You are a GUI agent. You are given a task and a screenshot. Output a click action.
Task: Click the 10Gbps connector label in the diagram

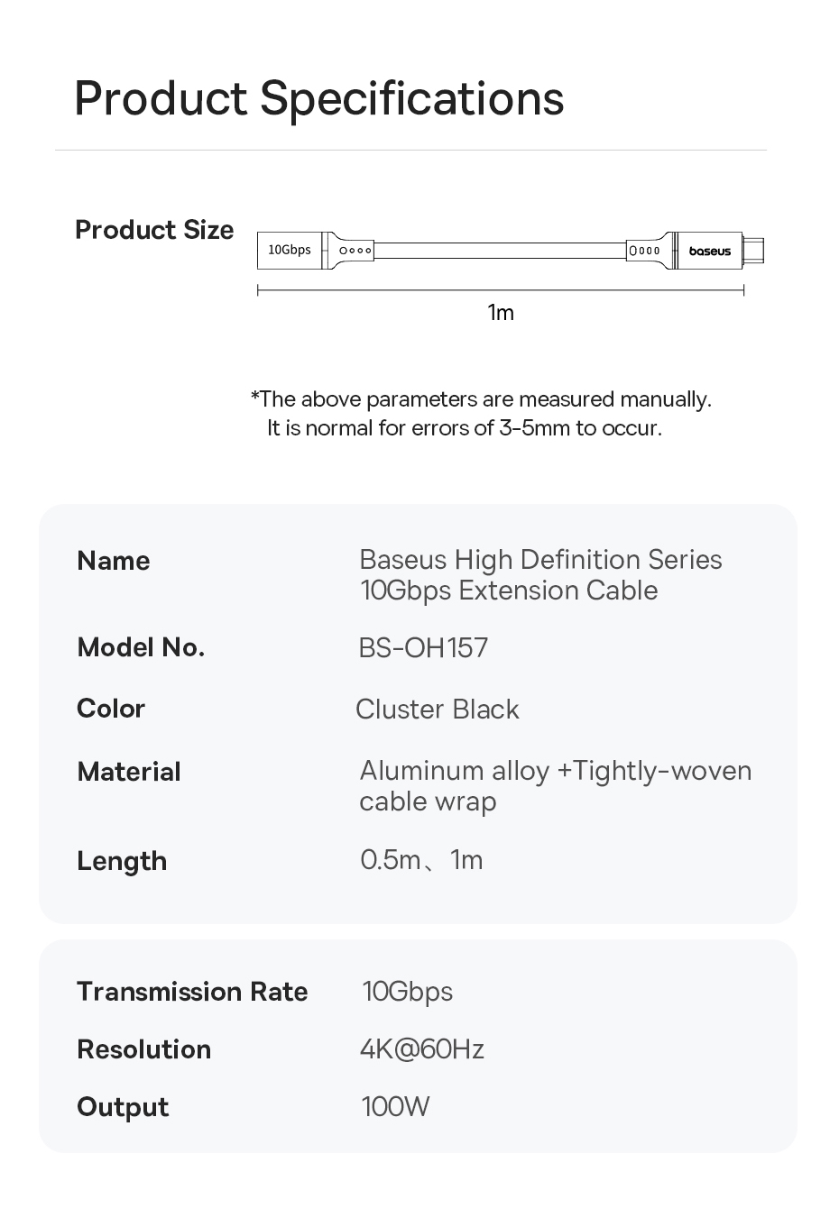pos(290,250)
